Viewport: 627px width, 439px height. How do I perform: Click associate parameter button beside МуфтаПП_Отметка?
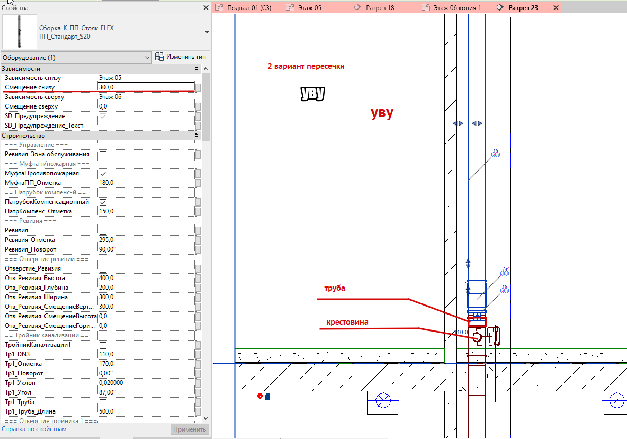click(x=198, y=183)
